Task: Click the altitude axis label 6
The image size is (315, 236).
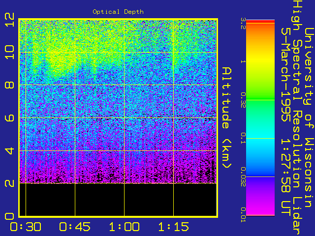Action: pos(9,118)
